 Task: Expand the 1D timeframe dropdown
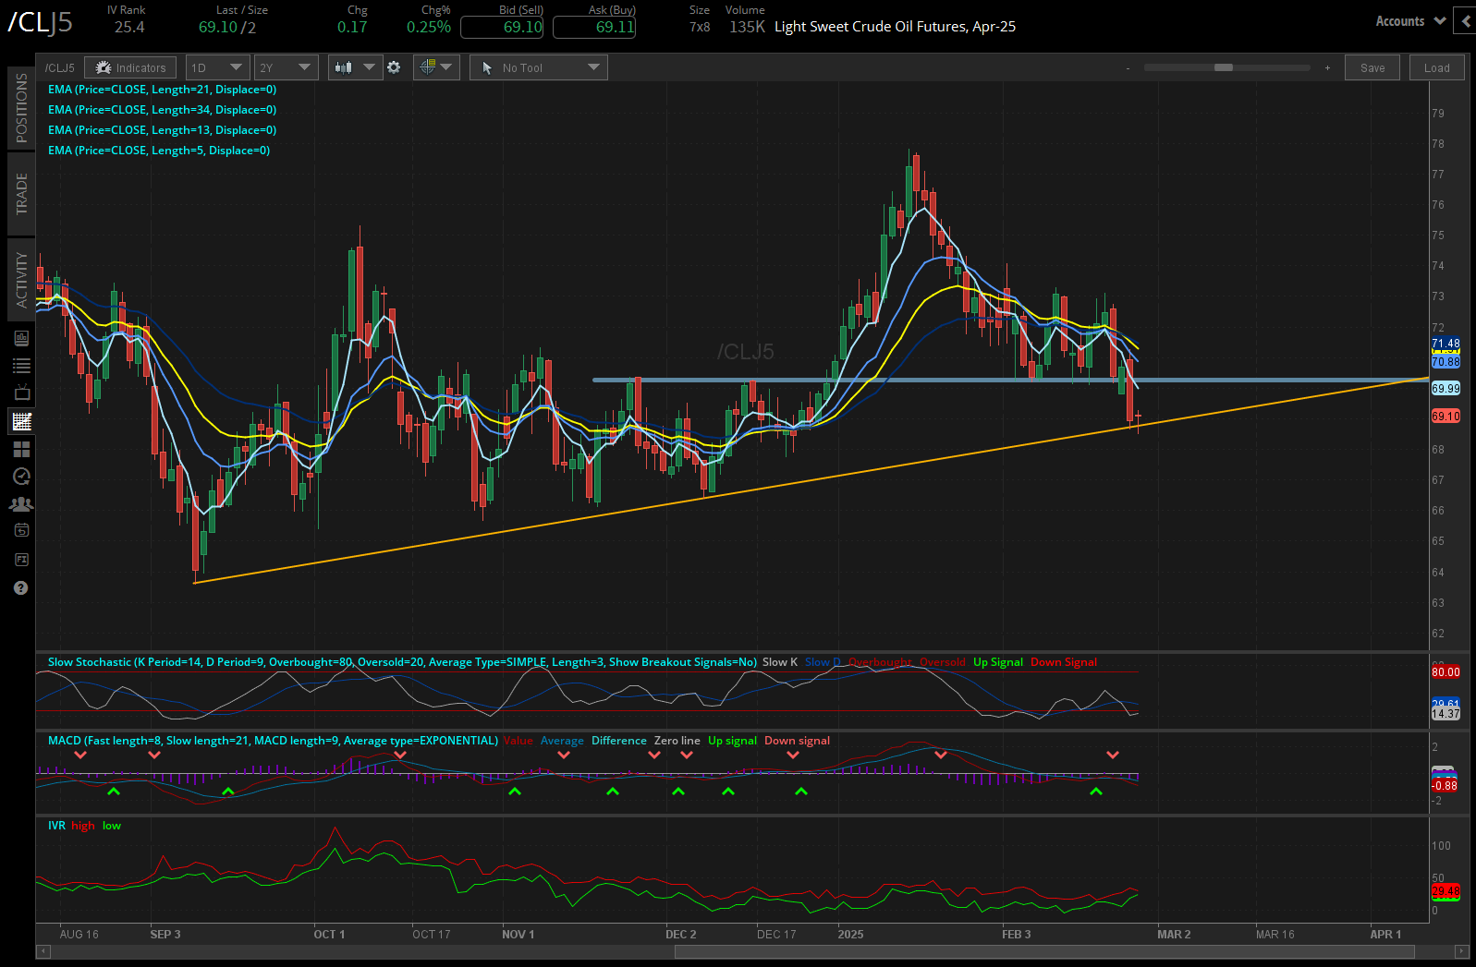click(217, 67)
